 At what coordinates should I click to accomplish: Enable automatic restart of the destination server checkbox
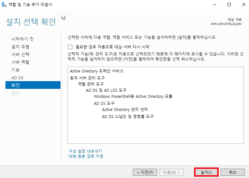point(70,47)
